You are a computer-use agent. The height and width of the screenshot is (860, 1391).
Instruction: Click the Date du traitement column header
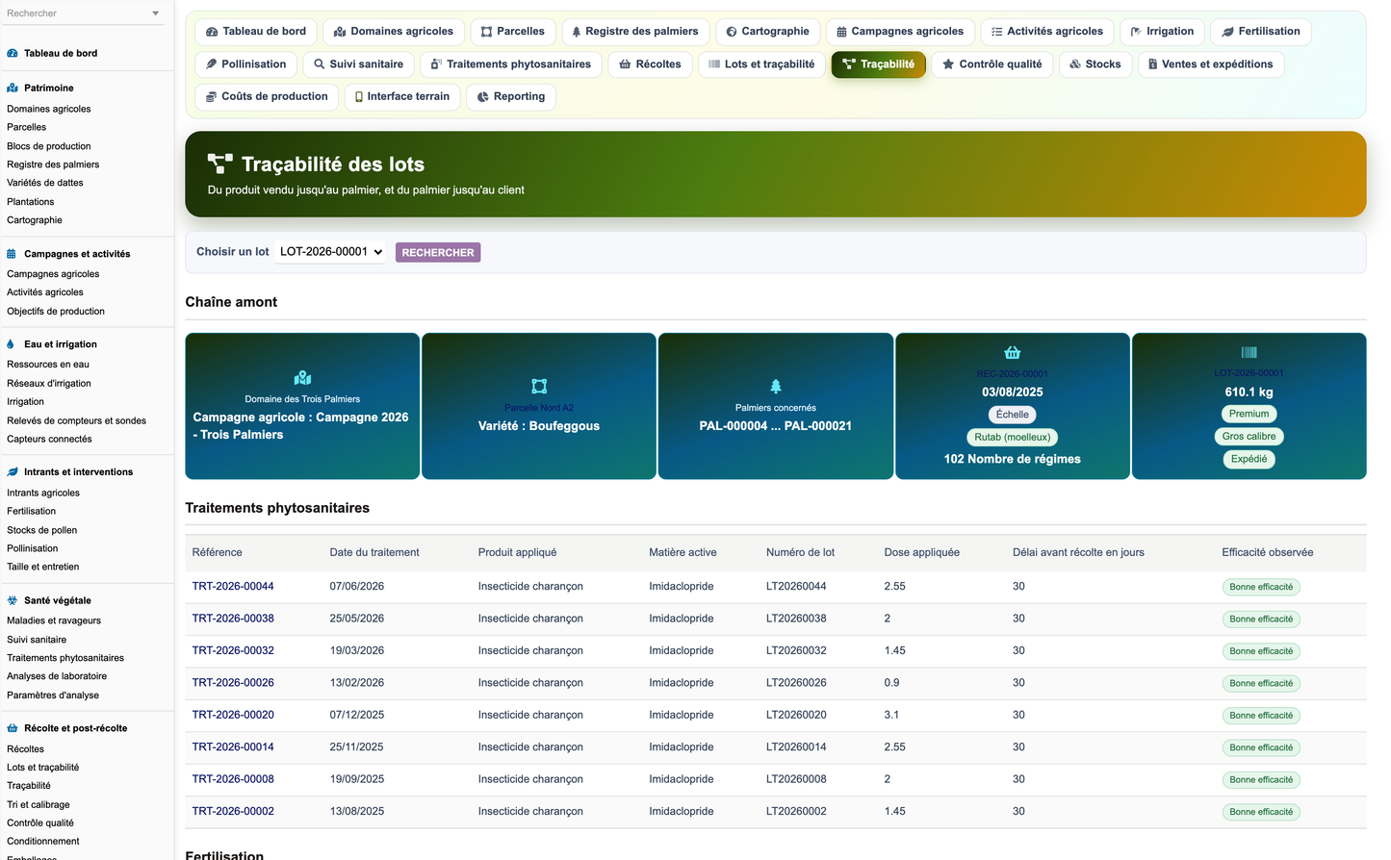pyautogui.click(x=374, y=553)
